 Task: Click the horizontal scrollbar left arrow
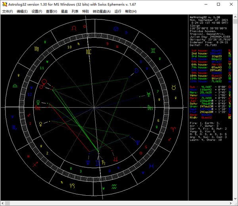coord(3,203)
